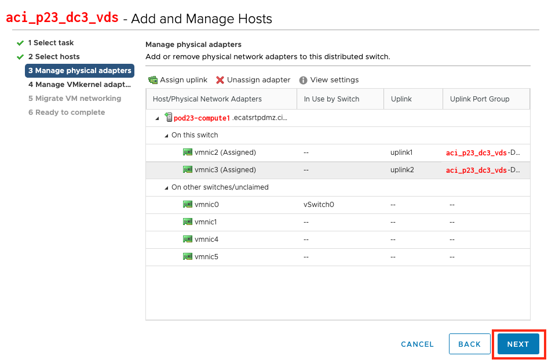548x363 pixels.
Task: Select the vmnic0 adapter row
Action: click(x=338, y=205)
